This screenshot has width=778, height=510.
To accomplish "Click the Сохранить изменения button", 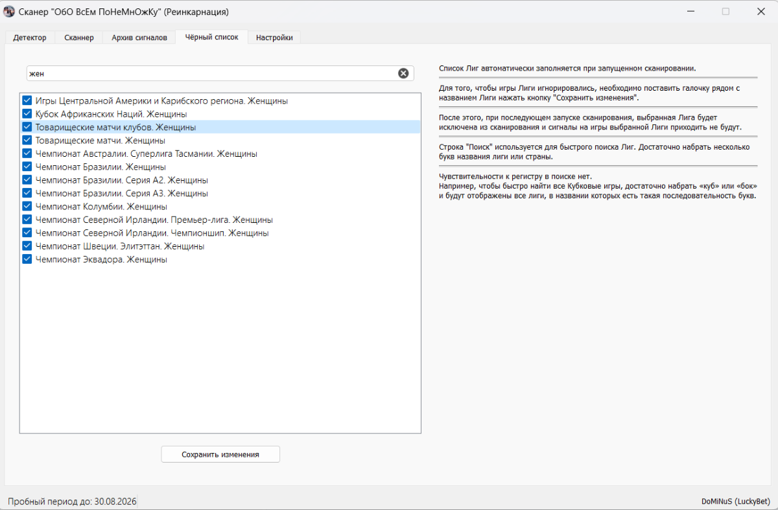I will click(x=220, y=454).
